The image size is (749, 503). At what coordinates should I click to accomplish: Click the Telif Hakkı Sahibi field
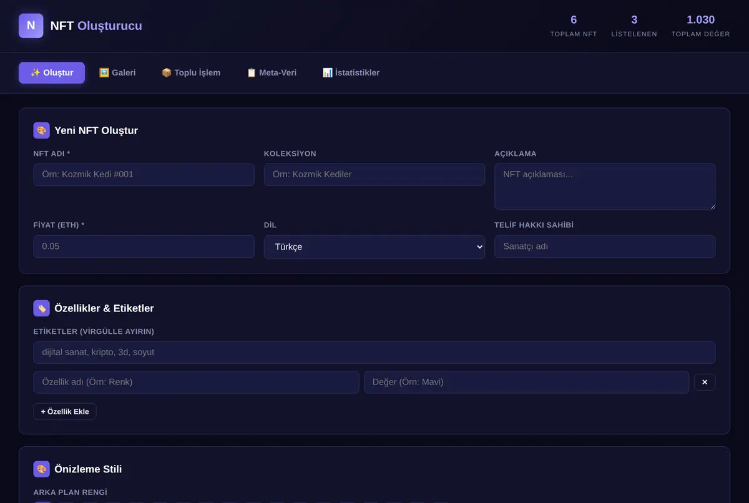coord(605,247)
